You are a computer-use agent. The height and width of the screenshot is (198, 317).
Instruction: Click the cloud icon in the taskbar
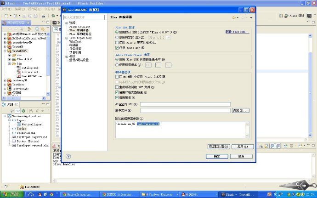pos(31,194)
